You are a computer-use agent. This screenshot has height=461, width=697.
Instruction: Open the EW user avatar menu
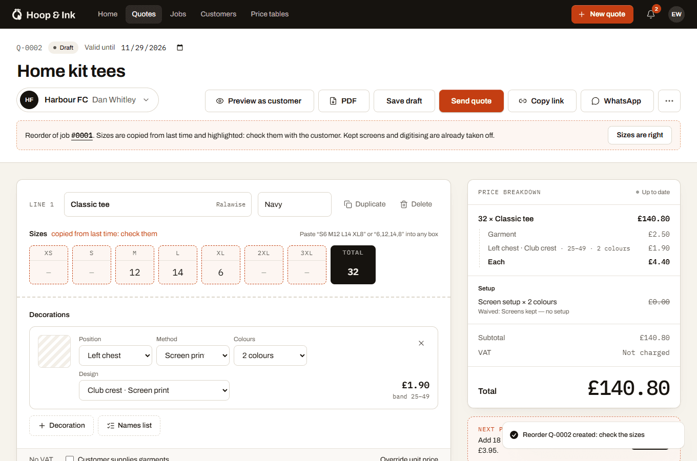coord(676,14)
